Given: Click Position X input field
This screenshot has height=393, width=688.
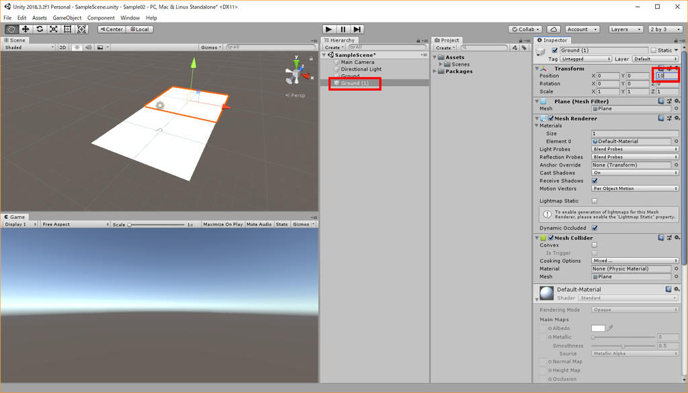Looking at the screenshot, I should [608, 76].
